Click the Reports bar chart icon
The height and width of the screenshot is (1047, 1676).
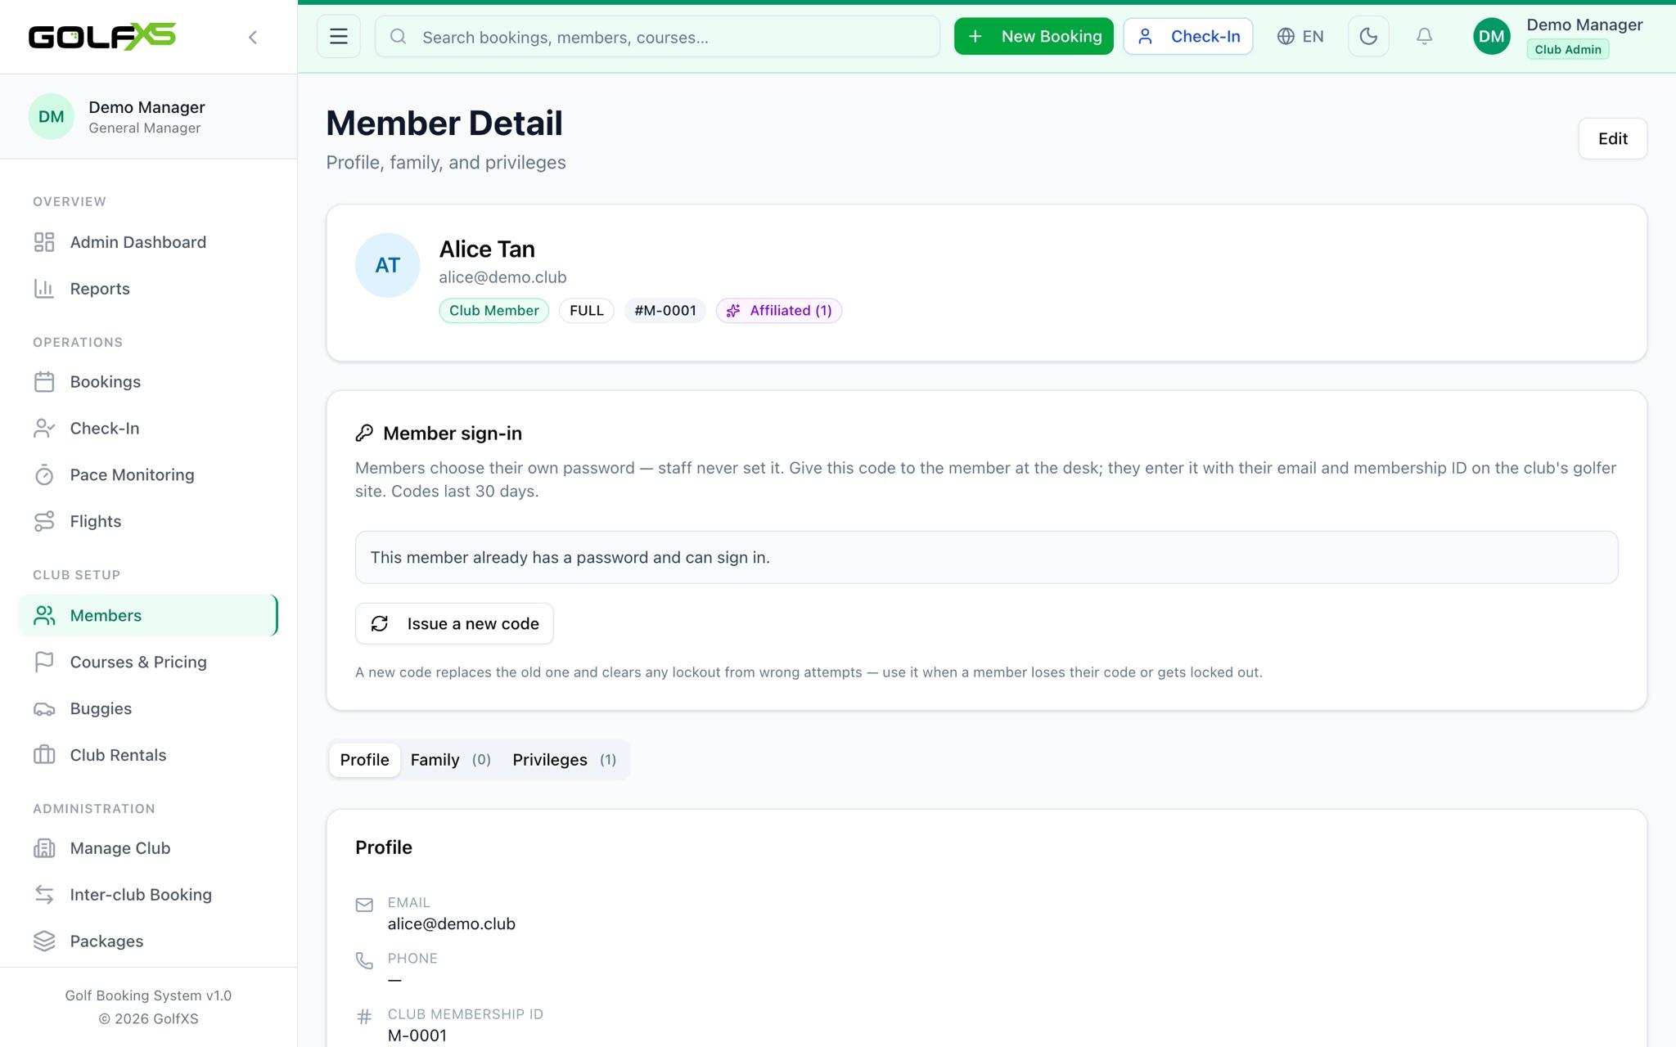(44, 289)
